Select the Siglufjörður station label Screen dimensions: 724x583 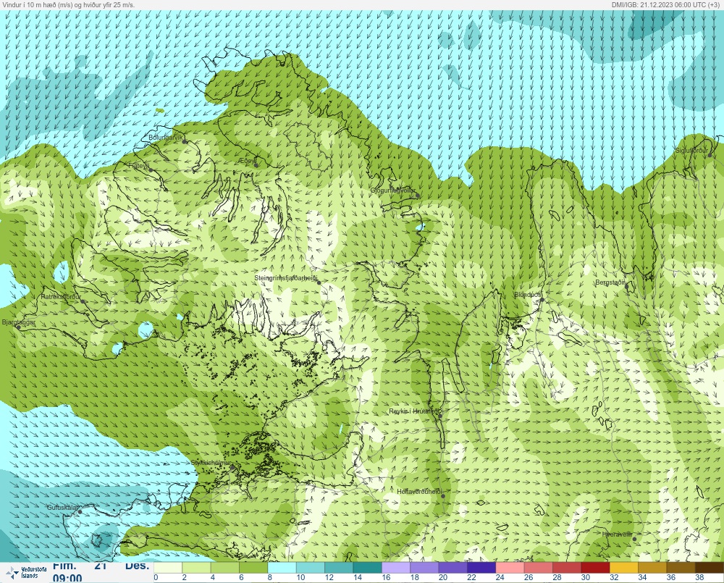[x=691, y=151]
